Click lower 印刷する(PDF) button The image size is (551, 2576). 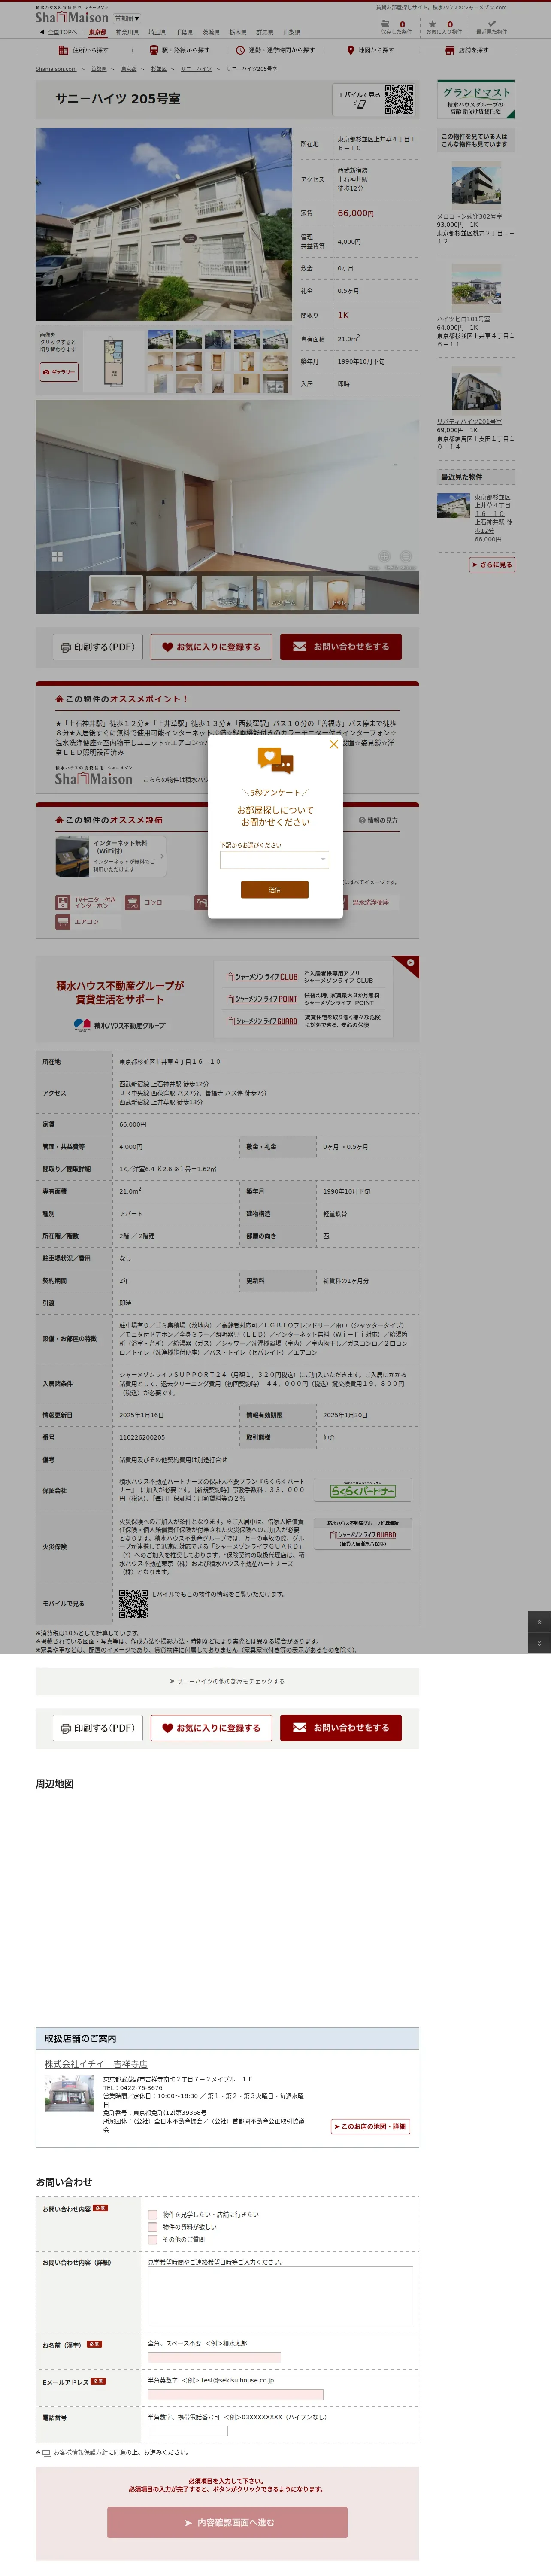97,1727
